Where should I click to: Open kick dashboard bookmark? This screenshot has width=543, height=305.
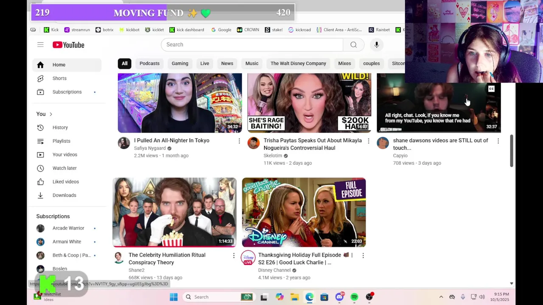pos(187,30)
